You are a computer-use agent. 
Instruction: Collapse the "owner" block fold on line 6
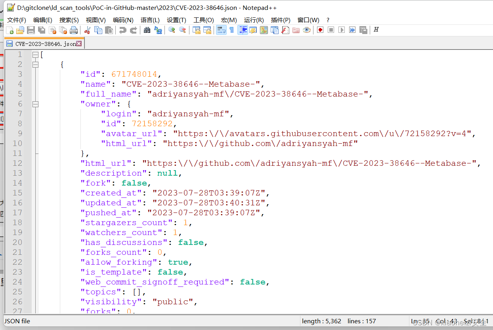(x=35, y=104)
